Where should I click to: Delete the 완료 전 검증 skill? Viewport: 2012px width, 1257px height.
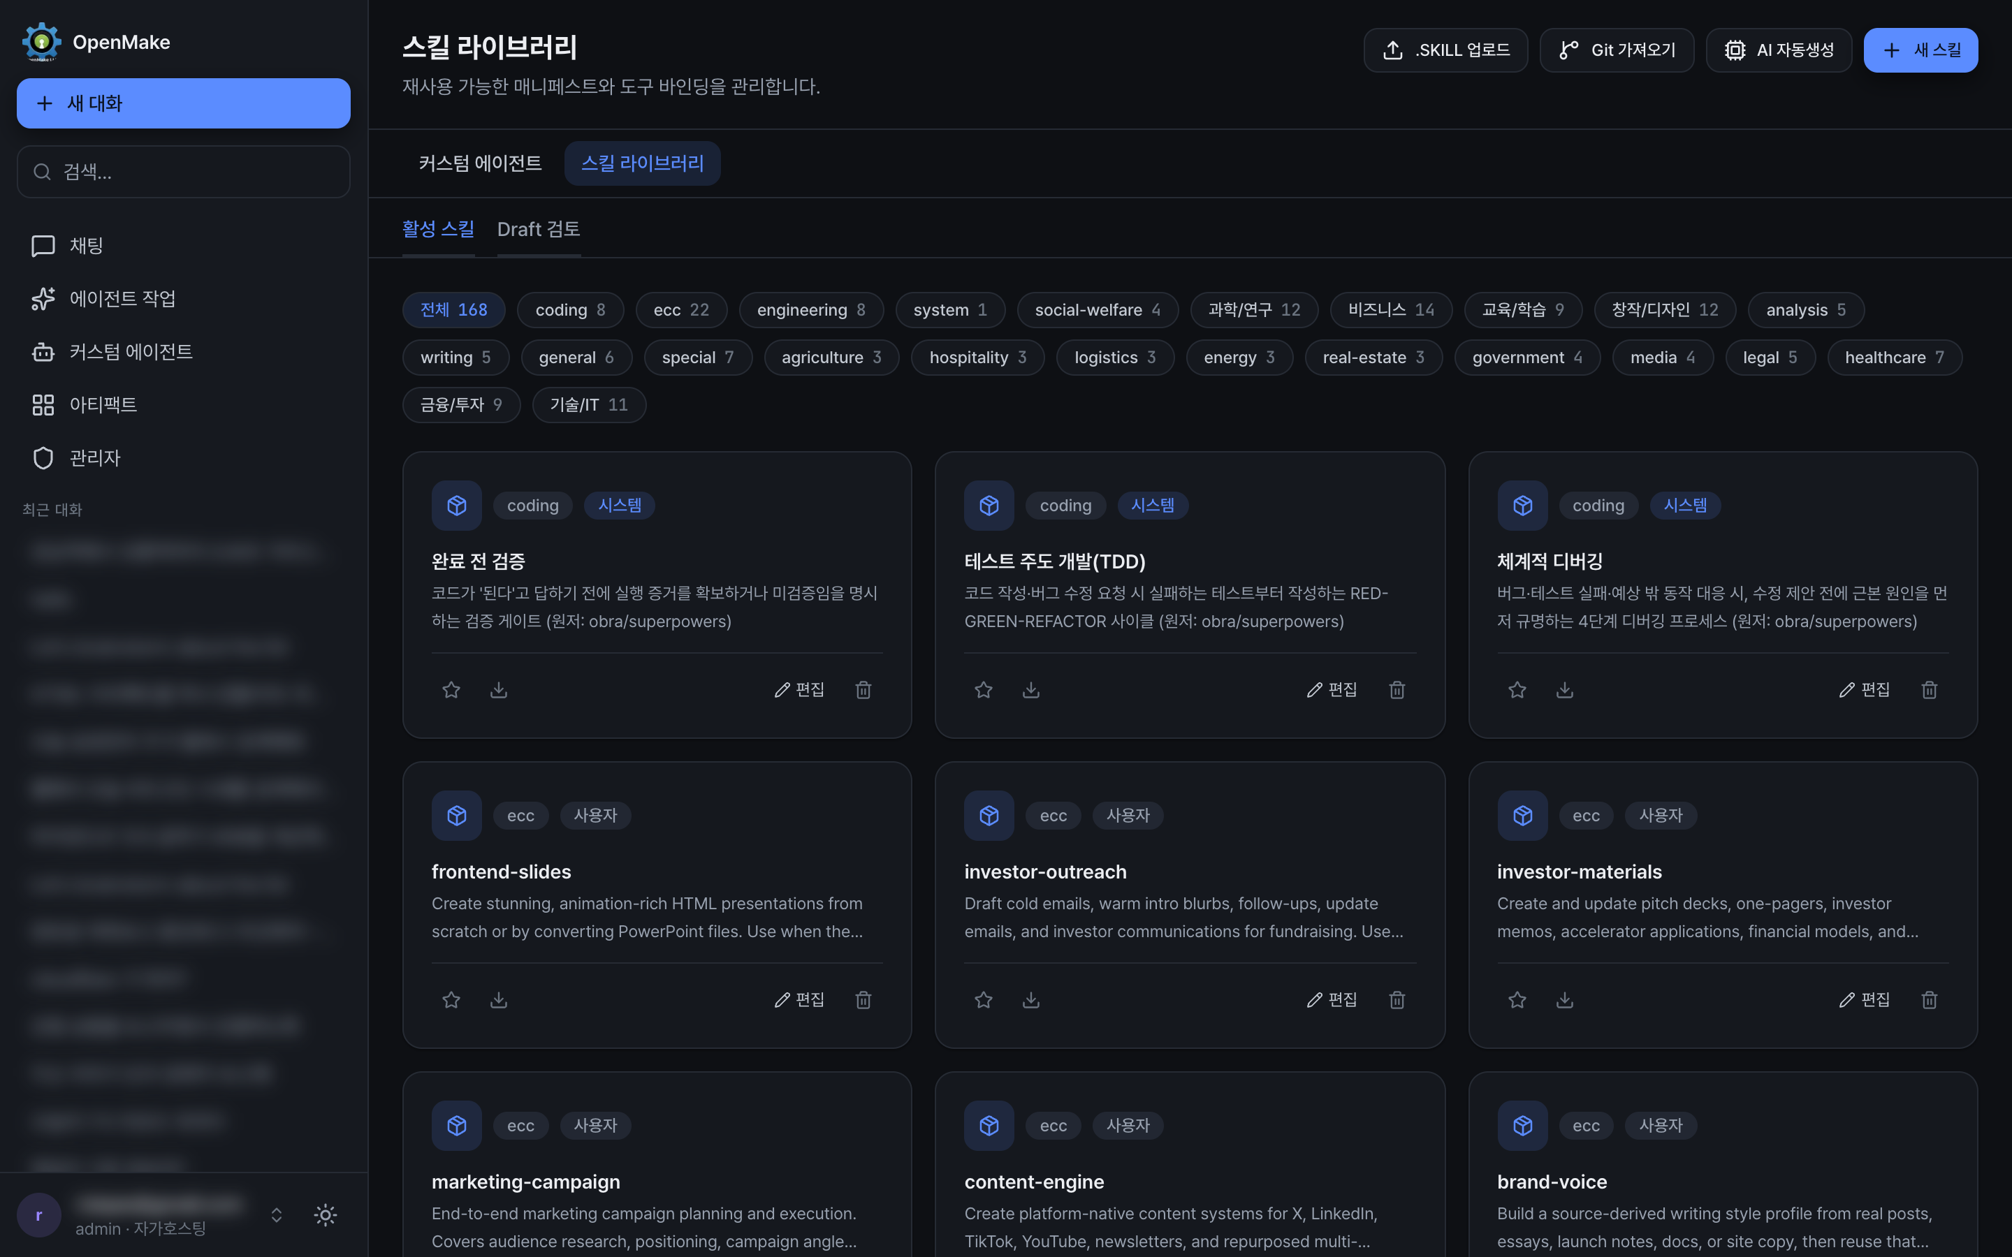(x=863, y=689)
